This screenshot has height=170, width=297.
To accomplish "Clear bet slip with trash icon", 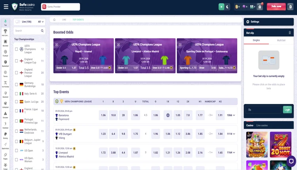I will point(289,33).
